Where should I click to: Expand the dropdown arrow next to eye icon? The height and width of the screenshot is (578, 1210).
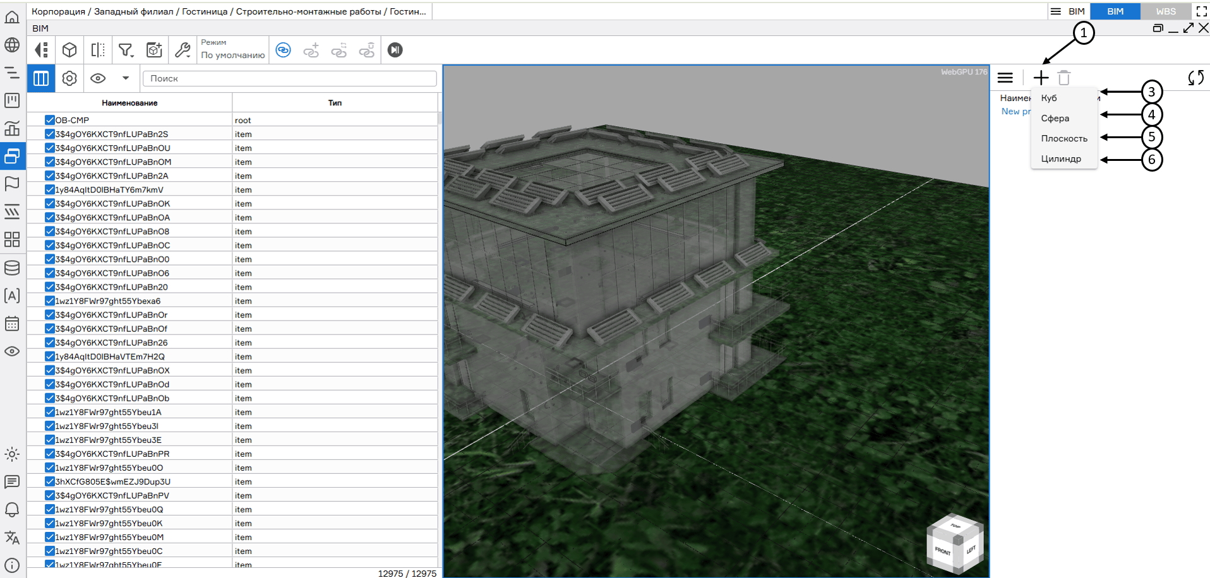[126, 78]
